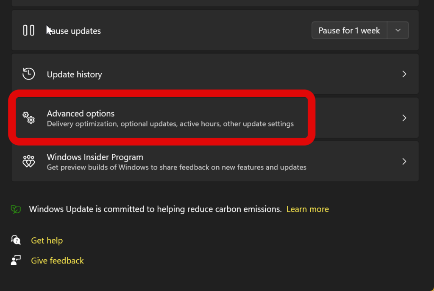Open Update history using its chevron
434x291 pixels.
(404, 74)
